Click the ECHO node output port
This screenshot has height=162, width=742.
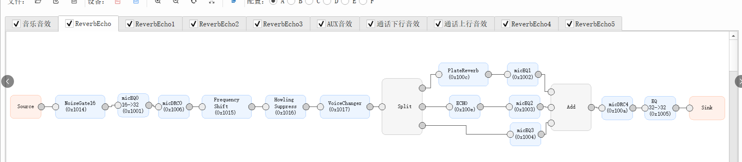coord(480,107)
